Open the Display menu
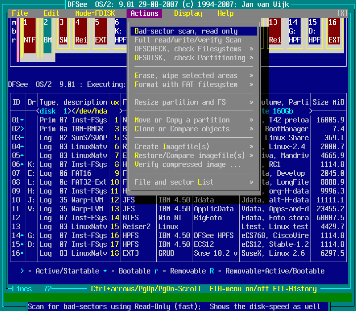356x311 pixels. tap(188, 13)
